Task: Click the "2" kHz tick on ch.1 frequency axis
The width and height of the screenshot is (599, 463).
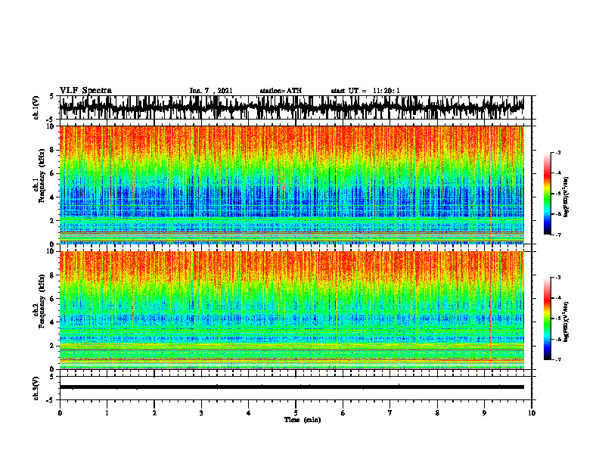Action: pos(52,220)
